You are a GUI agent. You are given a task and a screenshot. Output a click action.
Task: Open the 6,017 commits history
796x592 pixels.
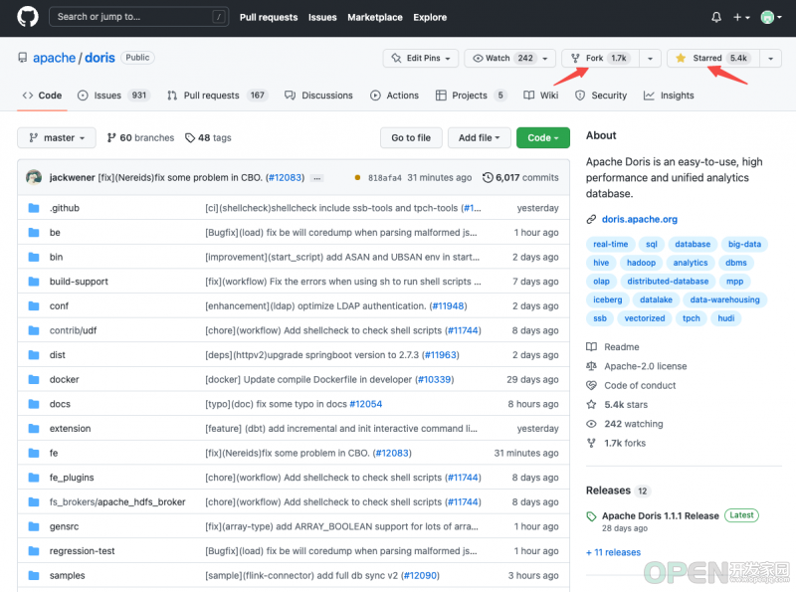tap(520, 178)
